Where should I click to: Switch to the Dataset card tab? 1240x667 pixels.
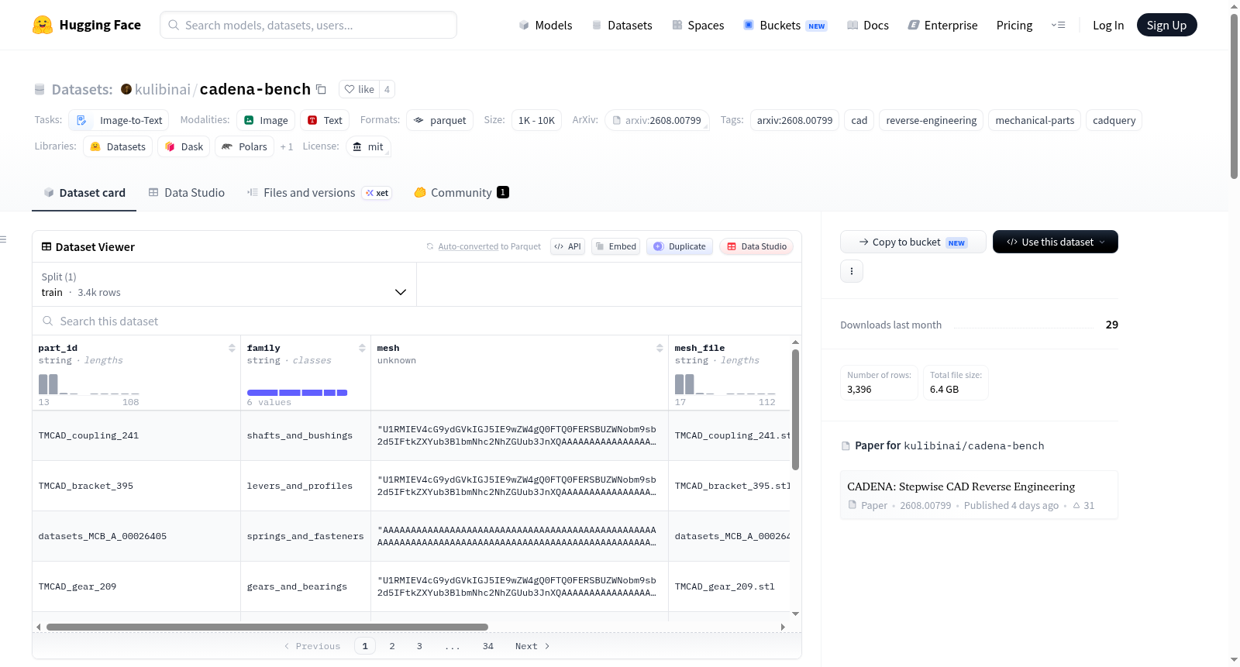tap(84, 192)
